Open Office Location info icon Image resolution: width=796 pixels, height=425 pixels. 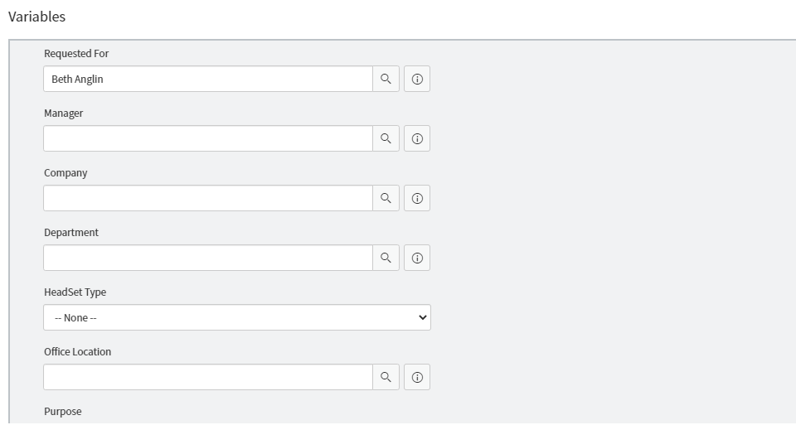[417, 377]
